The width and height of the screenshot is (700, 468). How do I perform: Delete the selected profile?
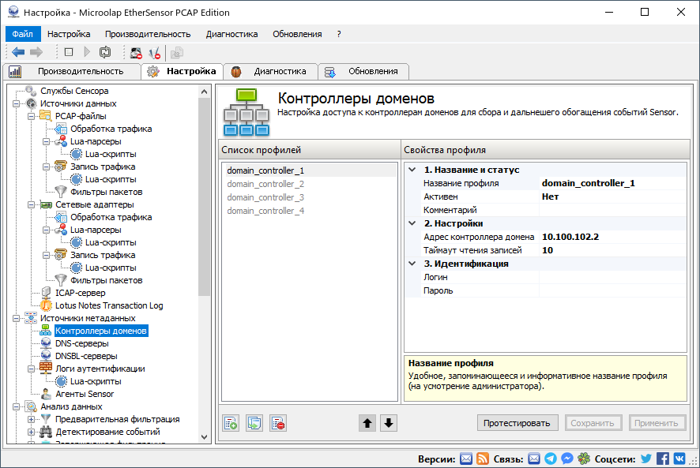pyautogui.click(x=277, y=423)
